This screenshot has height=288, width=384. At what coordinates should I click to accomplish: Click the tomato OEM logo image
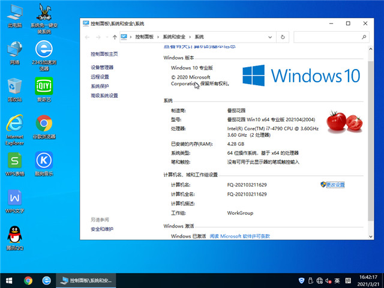click(344, 121)
